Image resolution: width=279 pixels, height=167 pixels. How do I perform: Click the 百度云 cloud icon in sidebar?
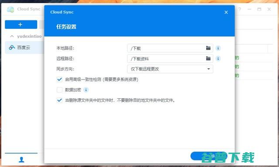click(x=12, y=47)
